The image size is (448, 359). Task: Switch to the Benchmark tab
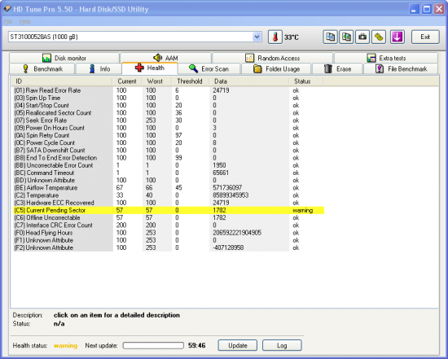[x=42, y=69]
